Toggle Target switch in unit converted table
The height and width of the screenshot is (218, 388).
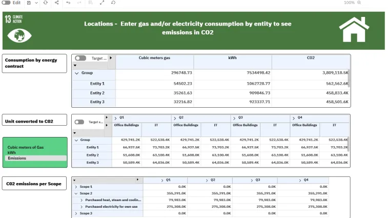click(x=79, y=122)
